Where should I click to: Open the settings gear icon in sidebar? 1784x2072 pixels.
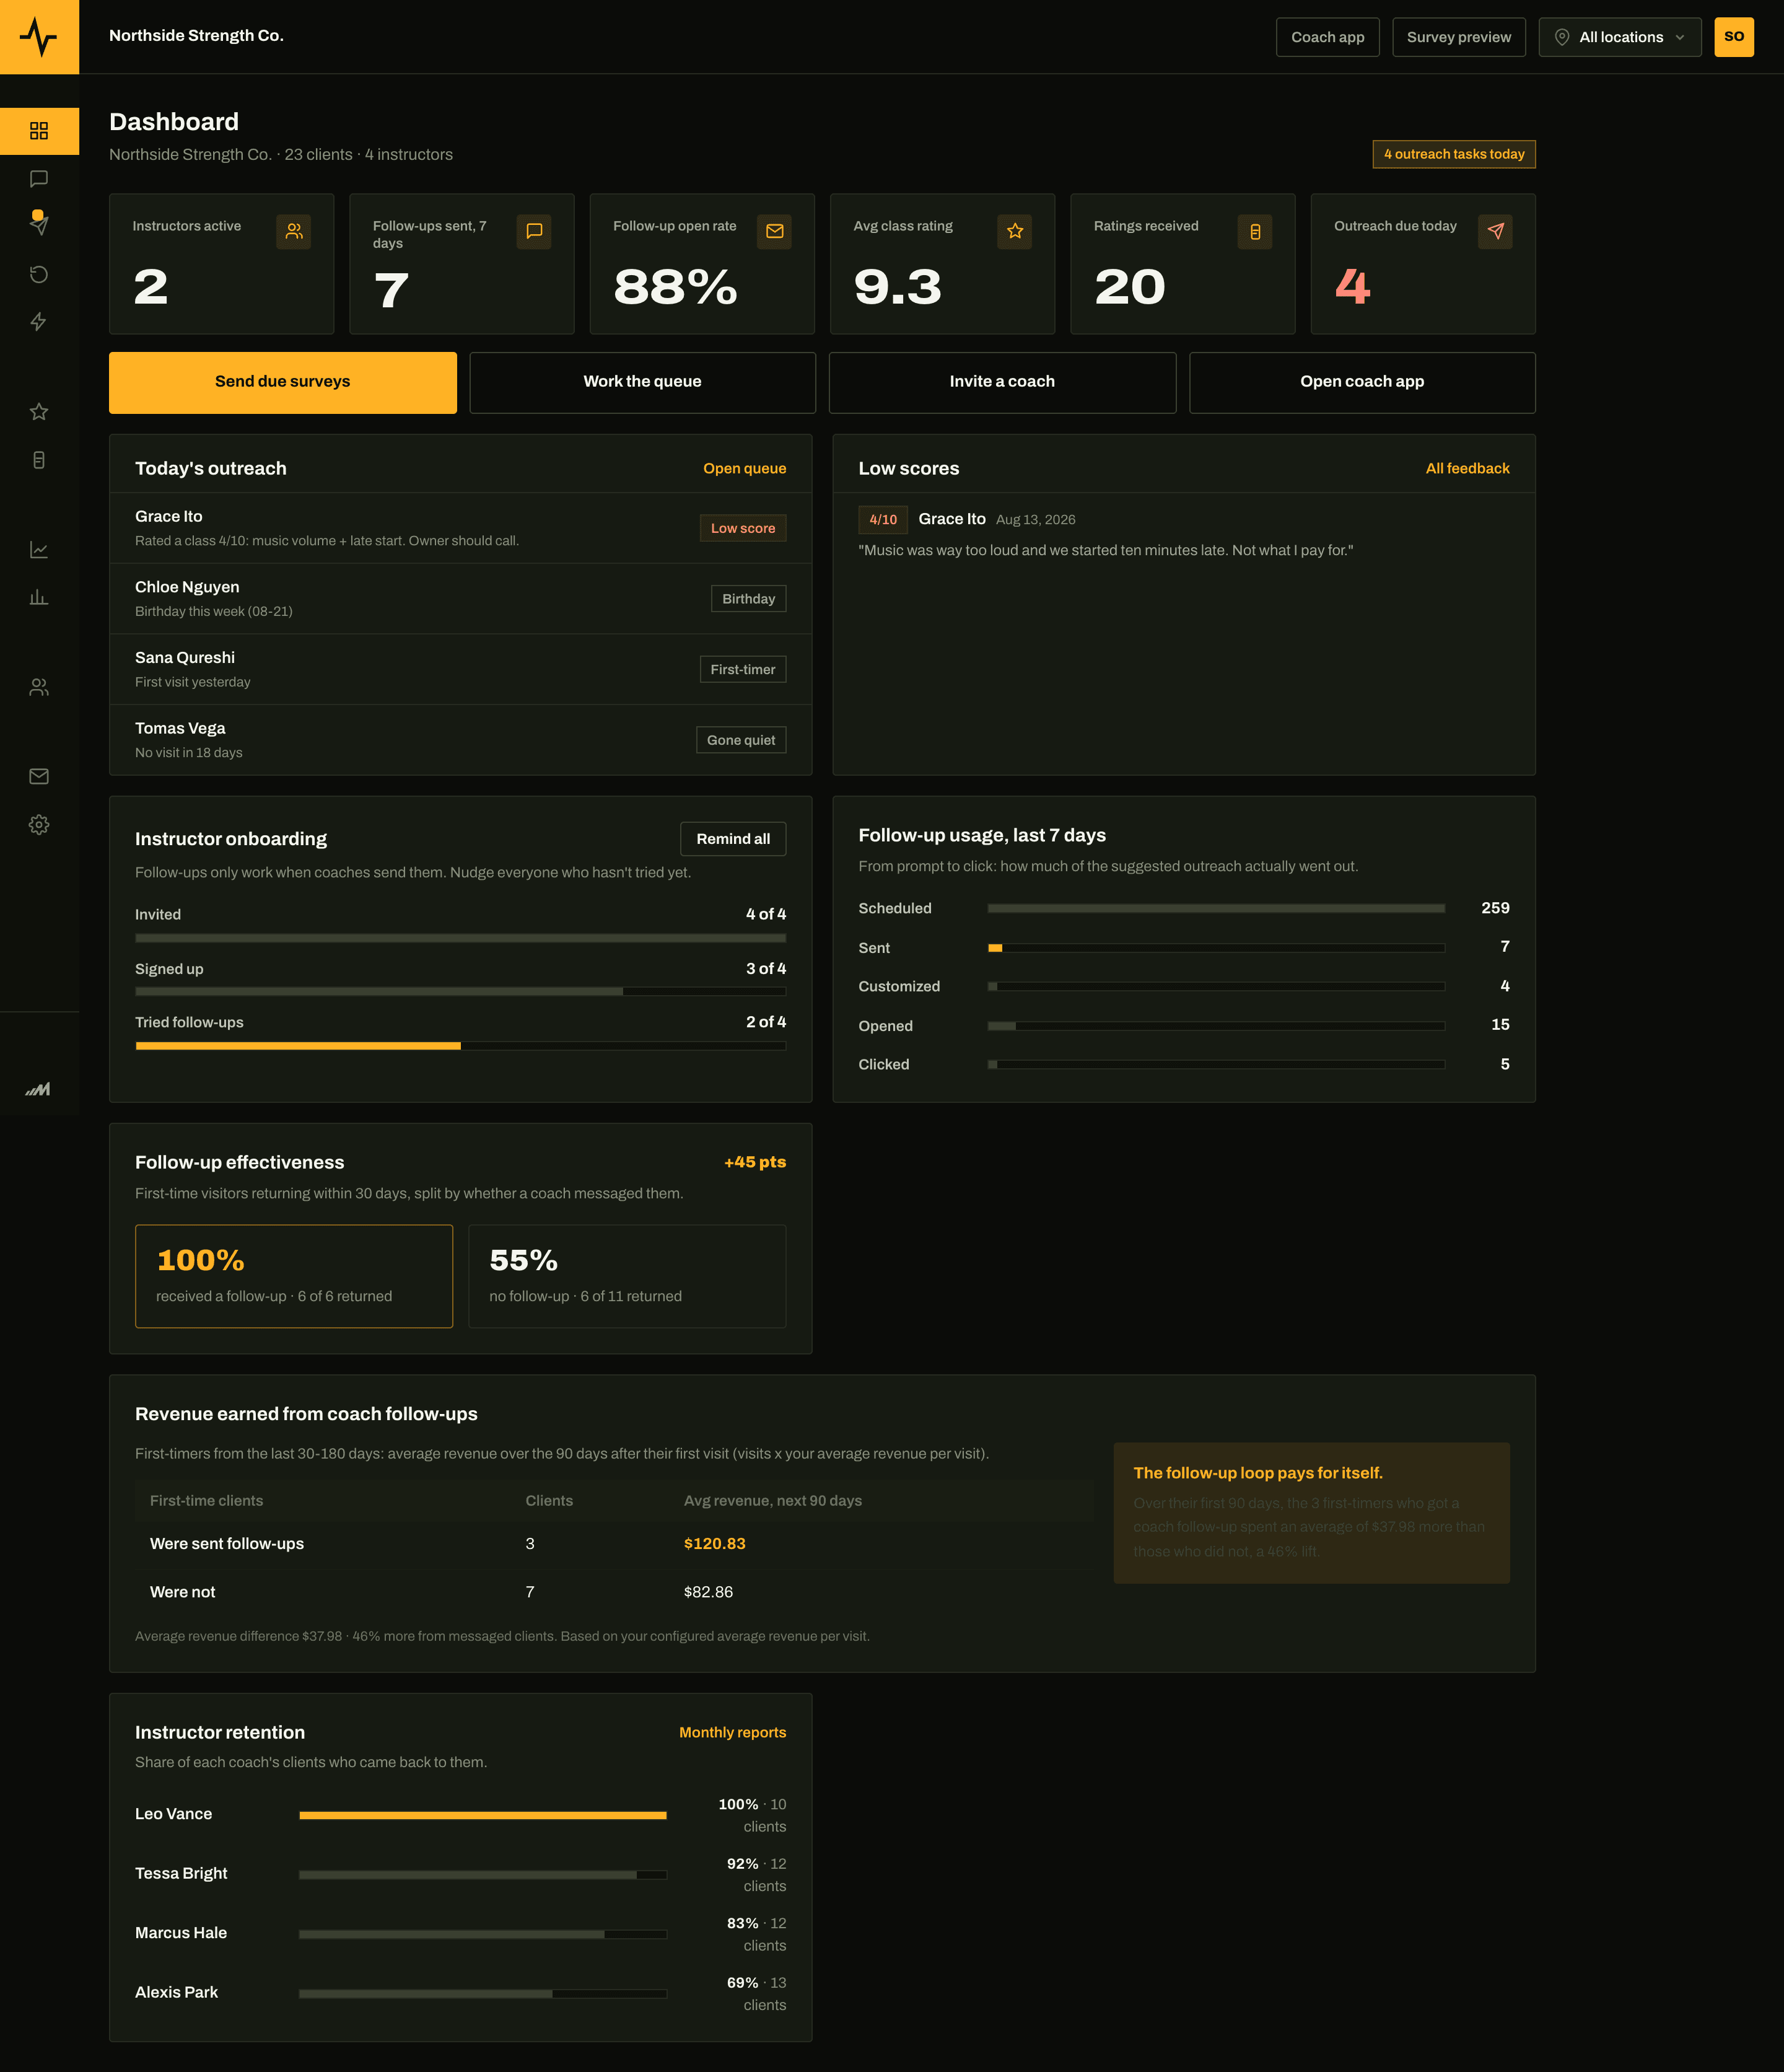[39, 825]
